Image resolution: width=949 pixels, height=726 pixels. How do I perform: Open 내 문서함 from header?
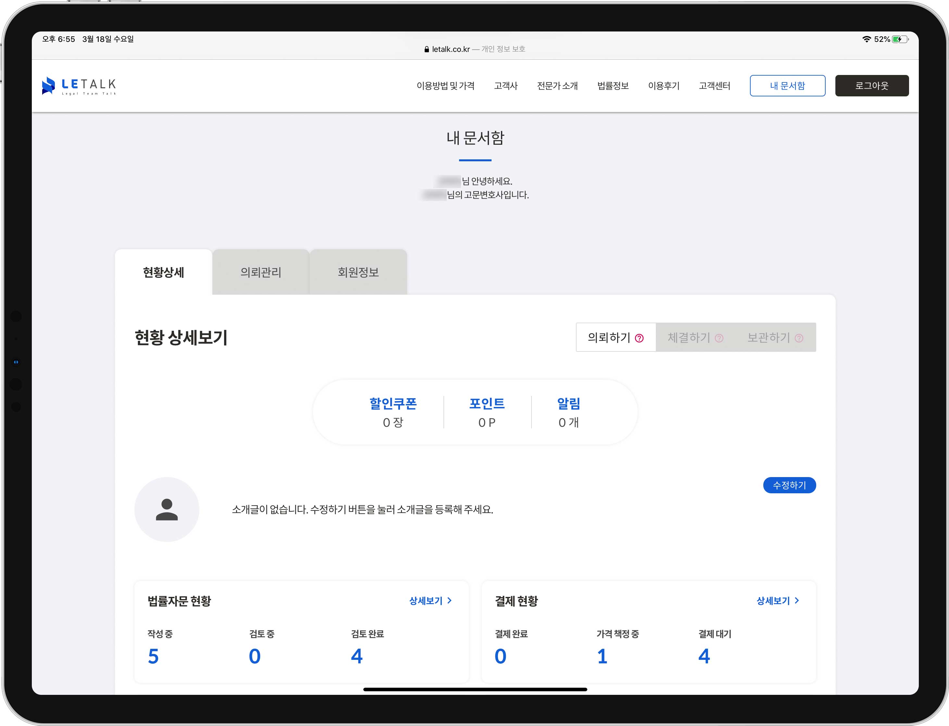(787, 86)
